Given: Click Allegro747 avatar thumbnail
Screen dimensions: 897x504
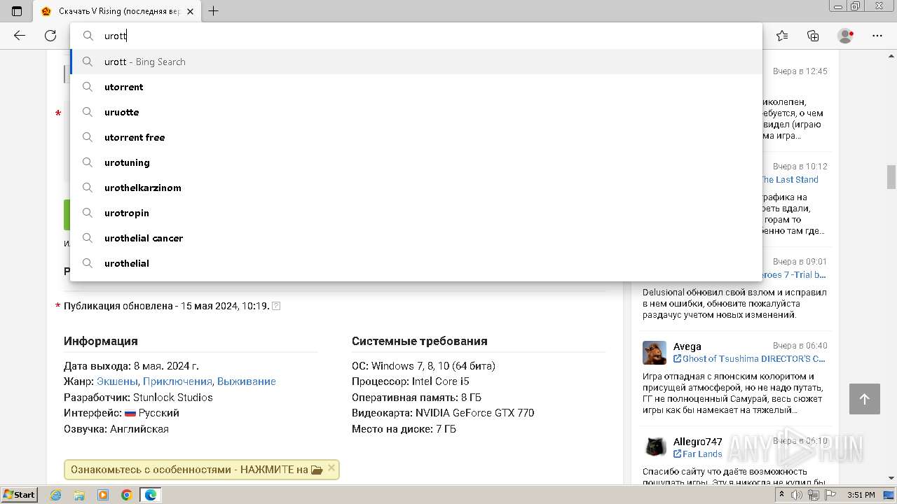Looking at the screenshot, I should [x=655, y=447].
